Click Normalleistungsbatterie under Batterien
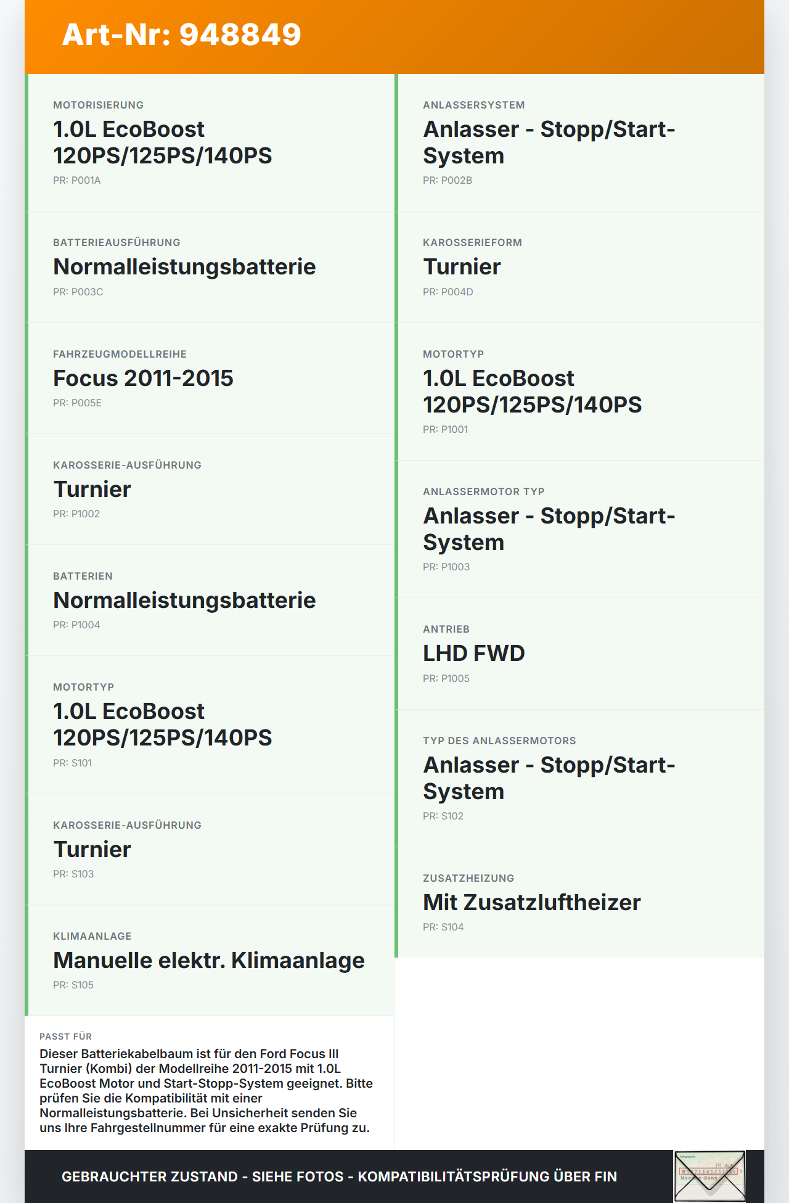This screenshot has height=1203, width=789. click(184, 600)
